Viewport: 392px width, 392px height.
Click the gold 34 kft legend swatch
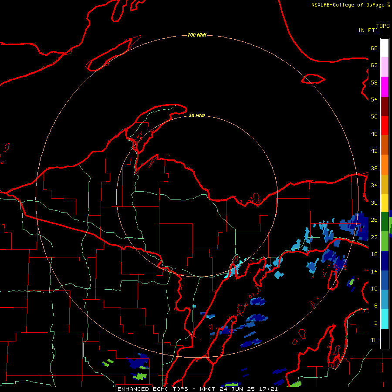tap(385, 184)
